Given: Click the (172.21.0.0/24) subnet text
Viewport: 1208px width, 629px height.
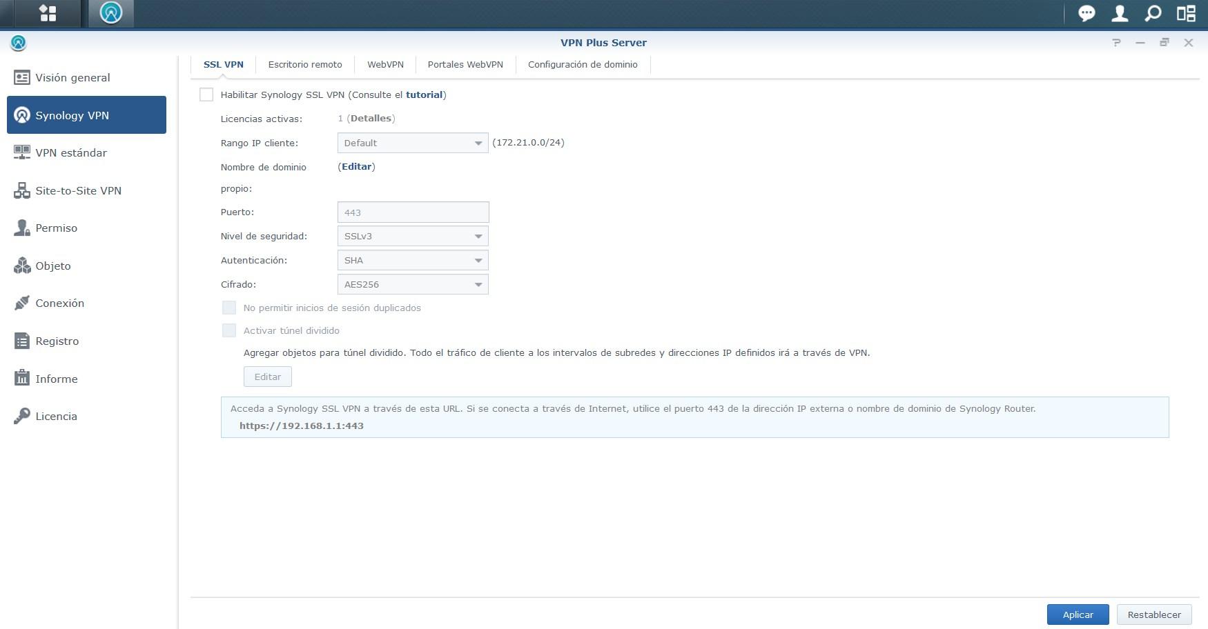Looking at the screenshot, I should click(x=528, y=142).
